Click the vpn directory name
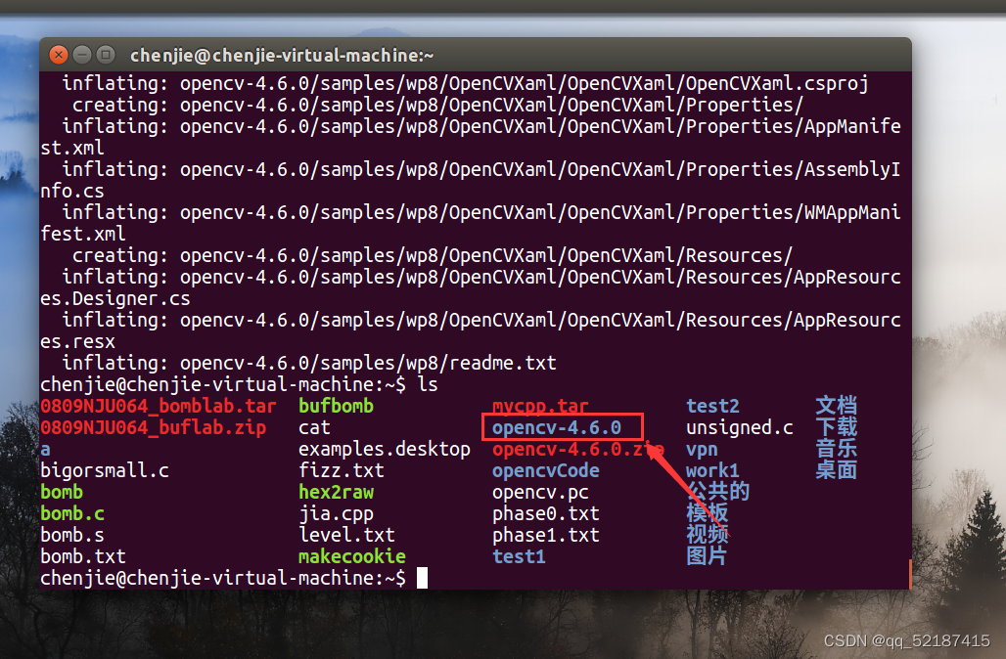 tap(699, 449)
